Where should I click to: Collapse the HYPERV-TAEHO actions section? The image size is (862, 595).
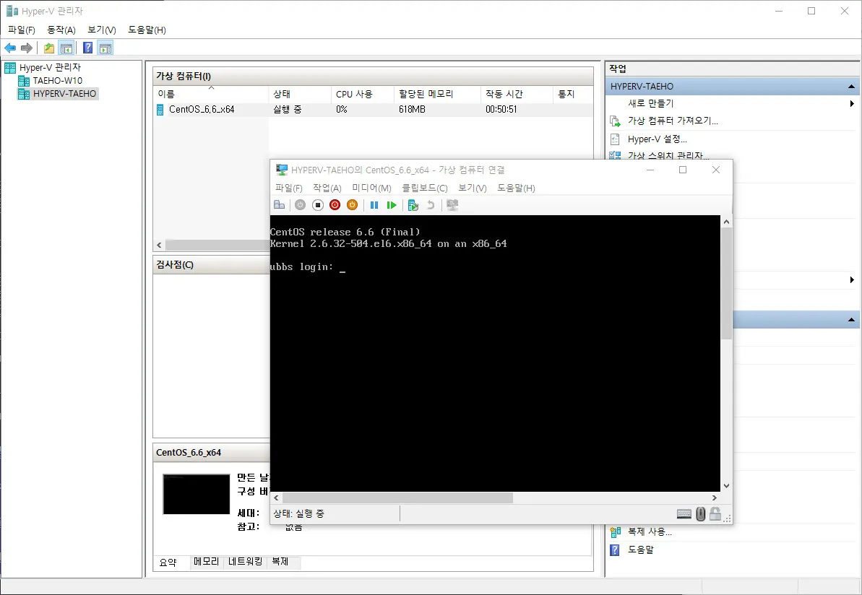[853, 86]
